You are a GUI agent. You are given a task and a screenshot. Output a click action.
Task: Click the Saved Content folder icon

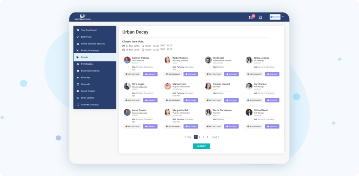point(78,91)
